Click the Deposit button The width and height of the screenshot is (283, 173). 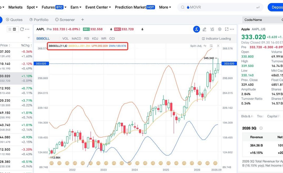275,7
